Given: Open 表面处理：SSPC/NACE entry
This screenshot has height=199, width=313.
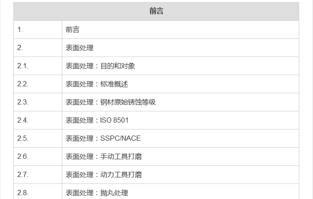Looking at the screenshot, I should (x=103, y=139).
